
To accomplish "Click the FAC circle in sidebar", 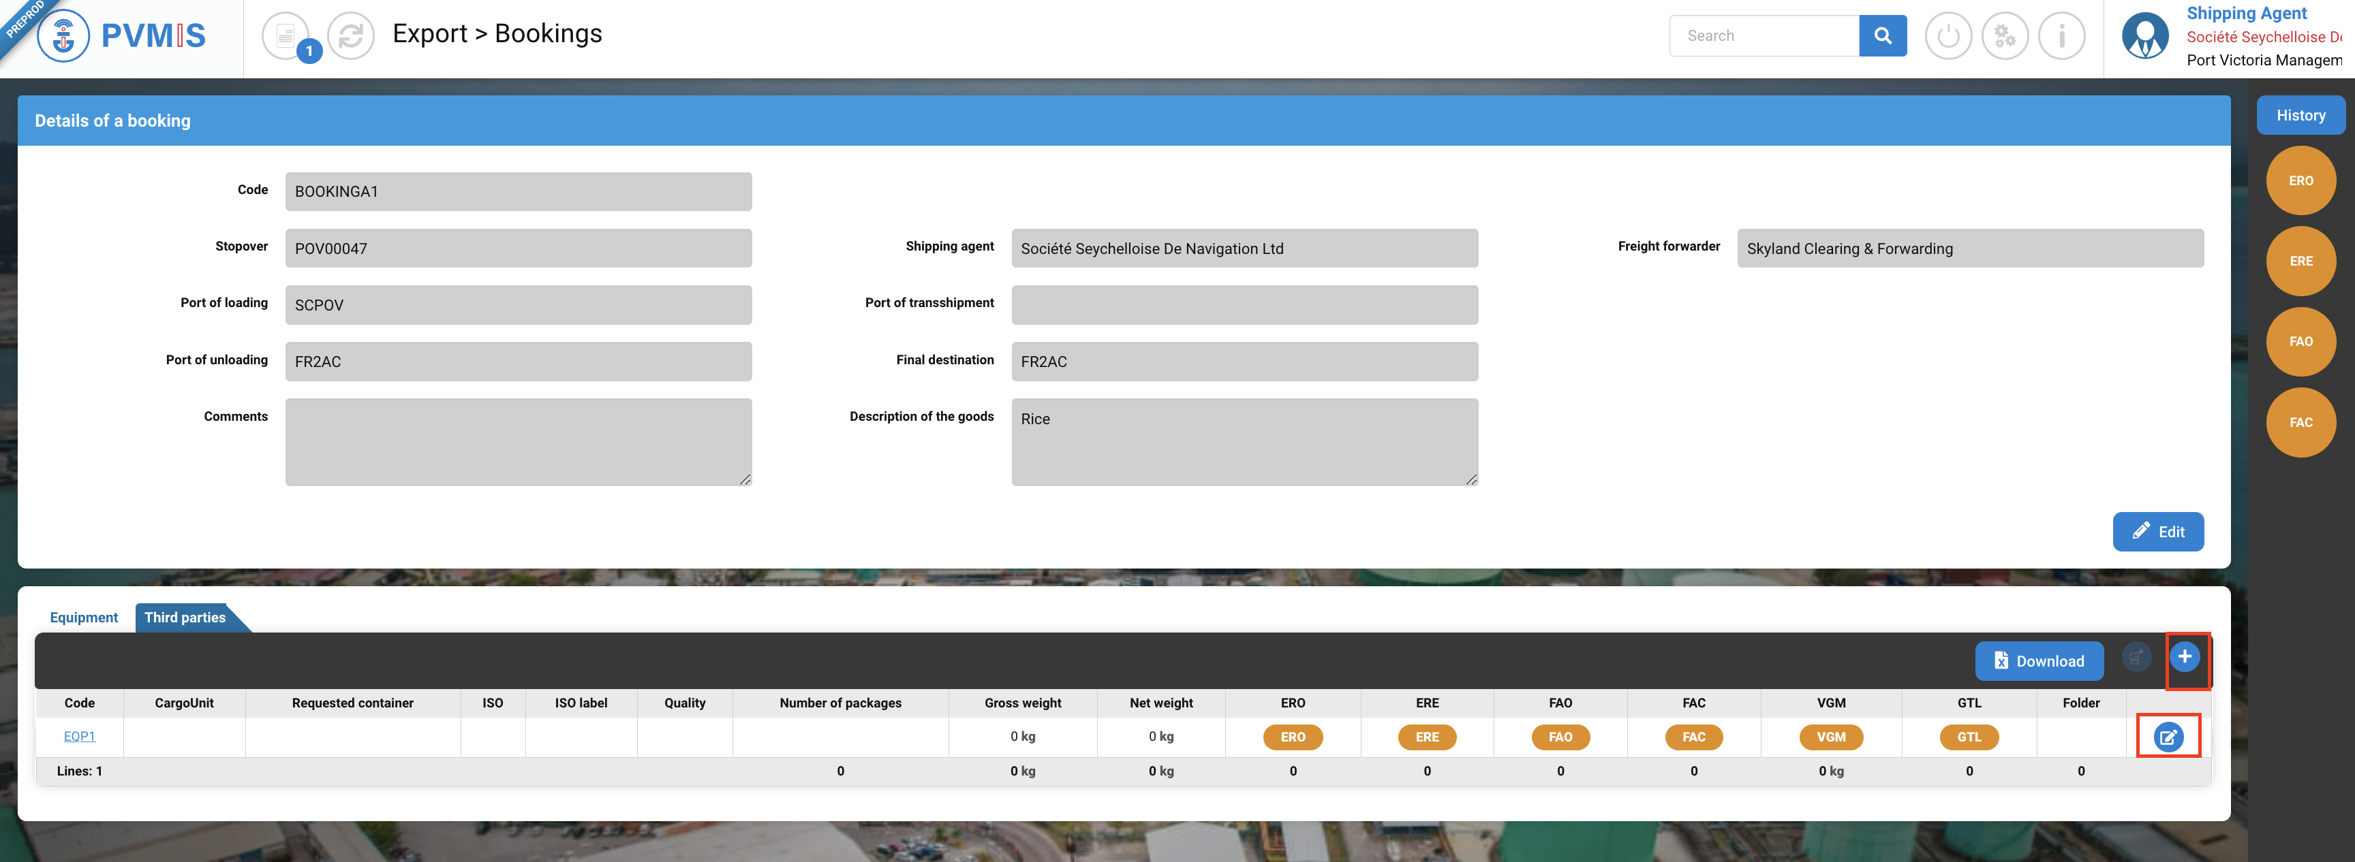I will point(2300,422).
